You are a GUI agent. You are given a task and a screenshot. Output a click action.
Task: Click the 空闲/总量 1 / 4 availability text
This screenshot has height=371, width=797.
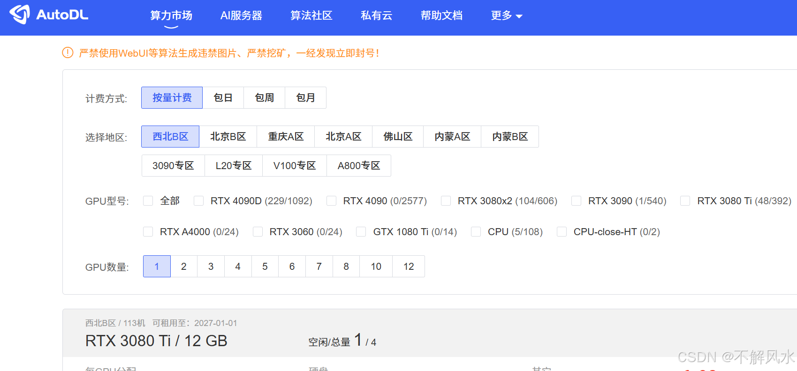point(342,341)
